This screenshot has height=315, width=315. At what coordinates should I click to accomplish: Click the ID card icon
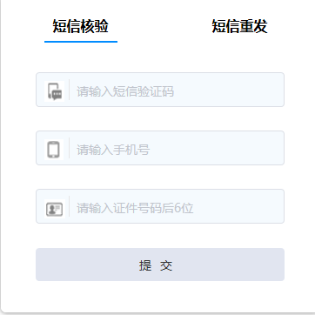[x=54, y=209]
